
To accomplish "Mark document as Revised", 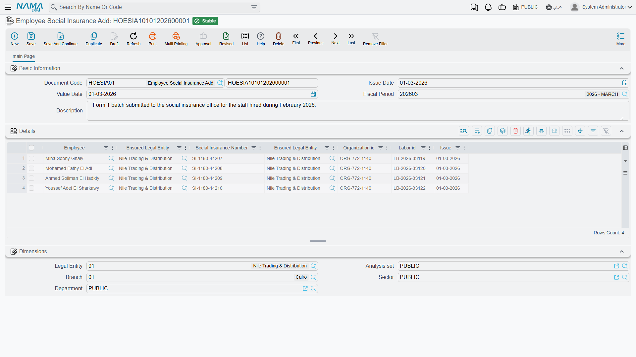I will tap(226, 39).
